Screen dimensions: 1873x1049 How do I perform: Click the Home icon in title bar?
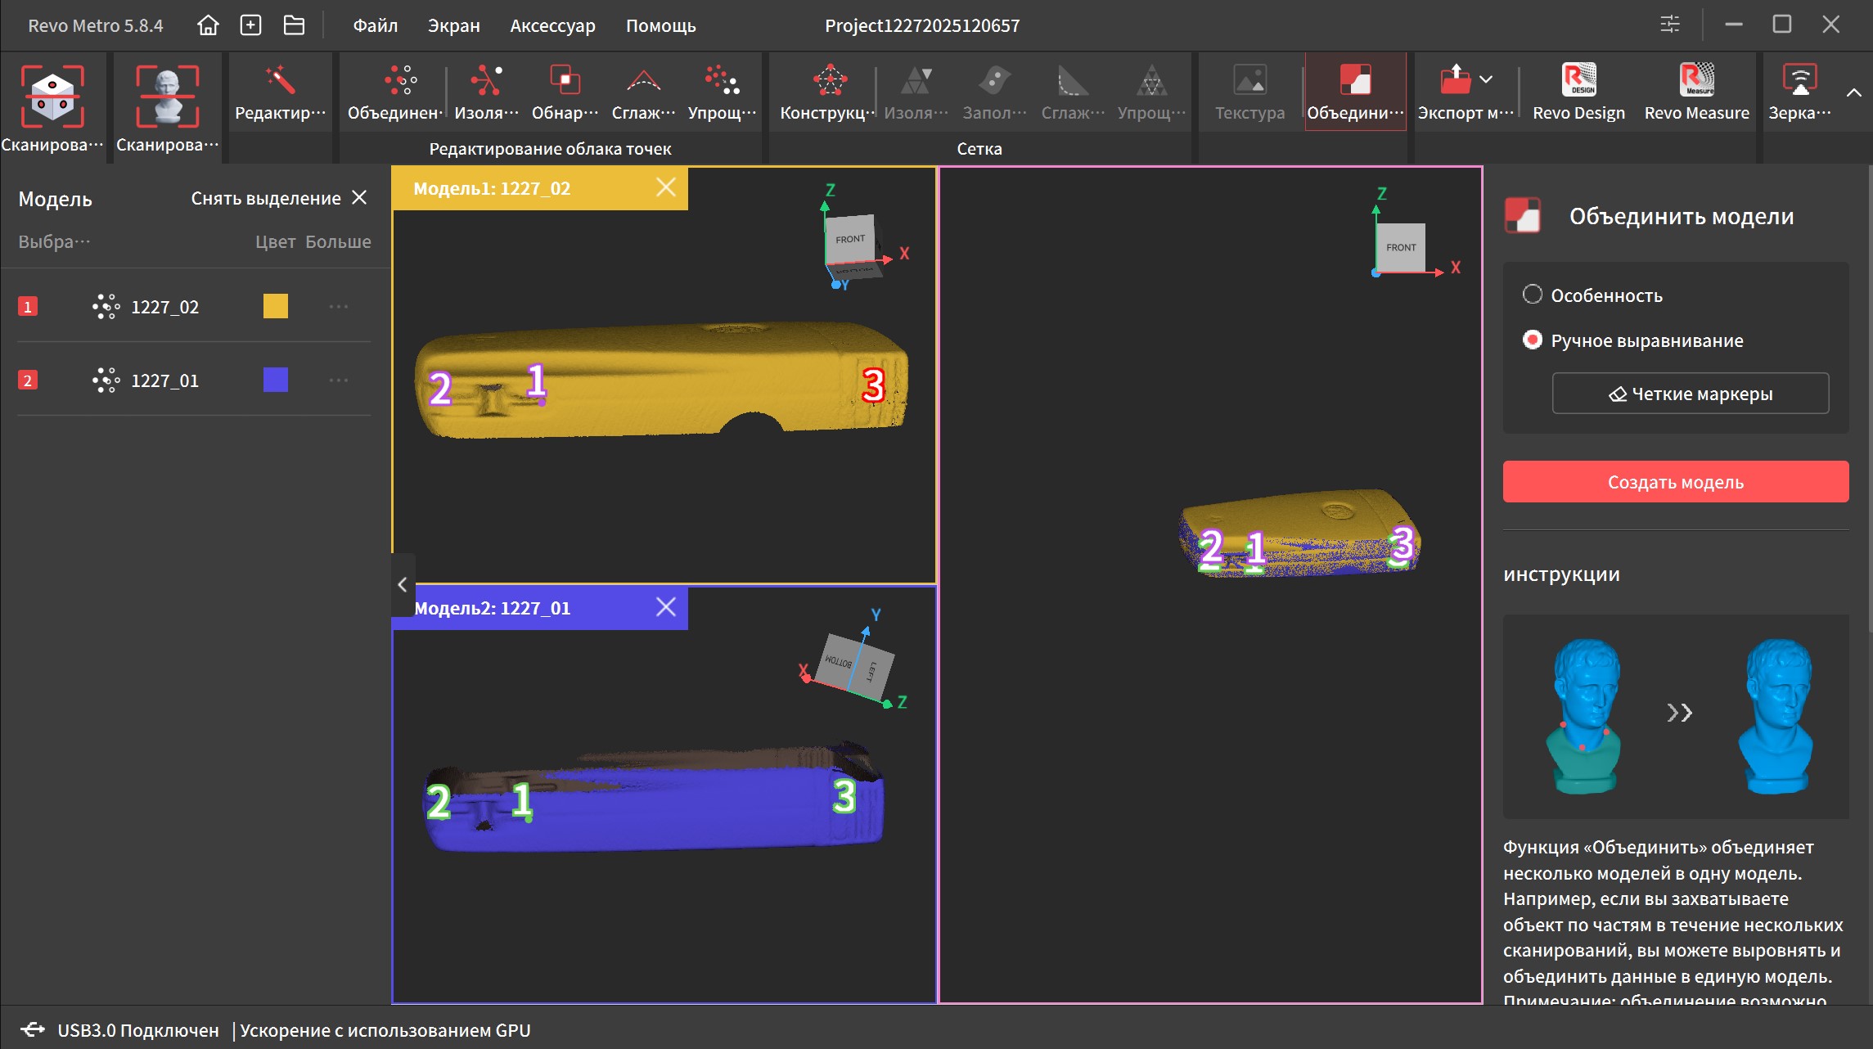208,25
